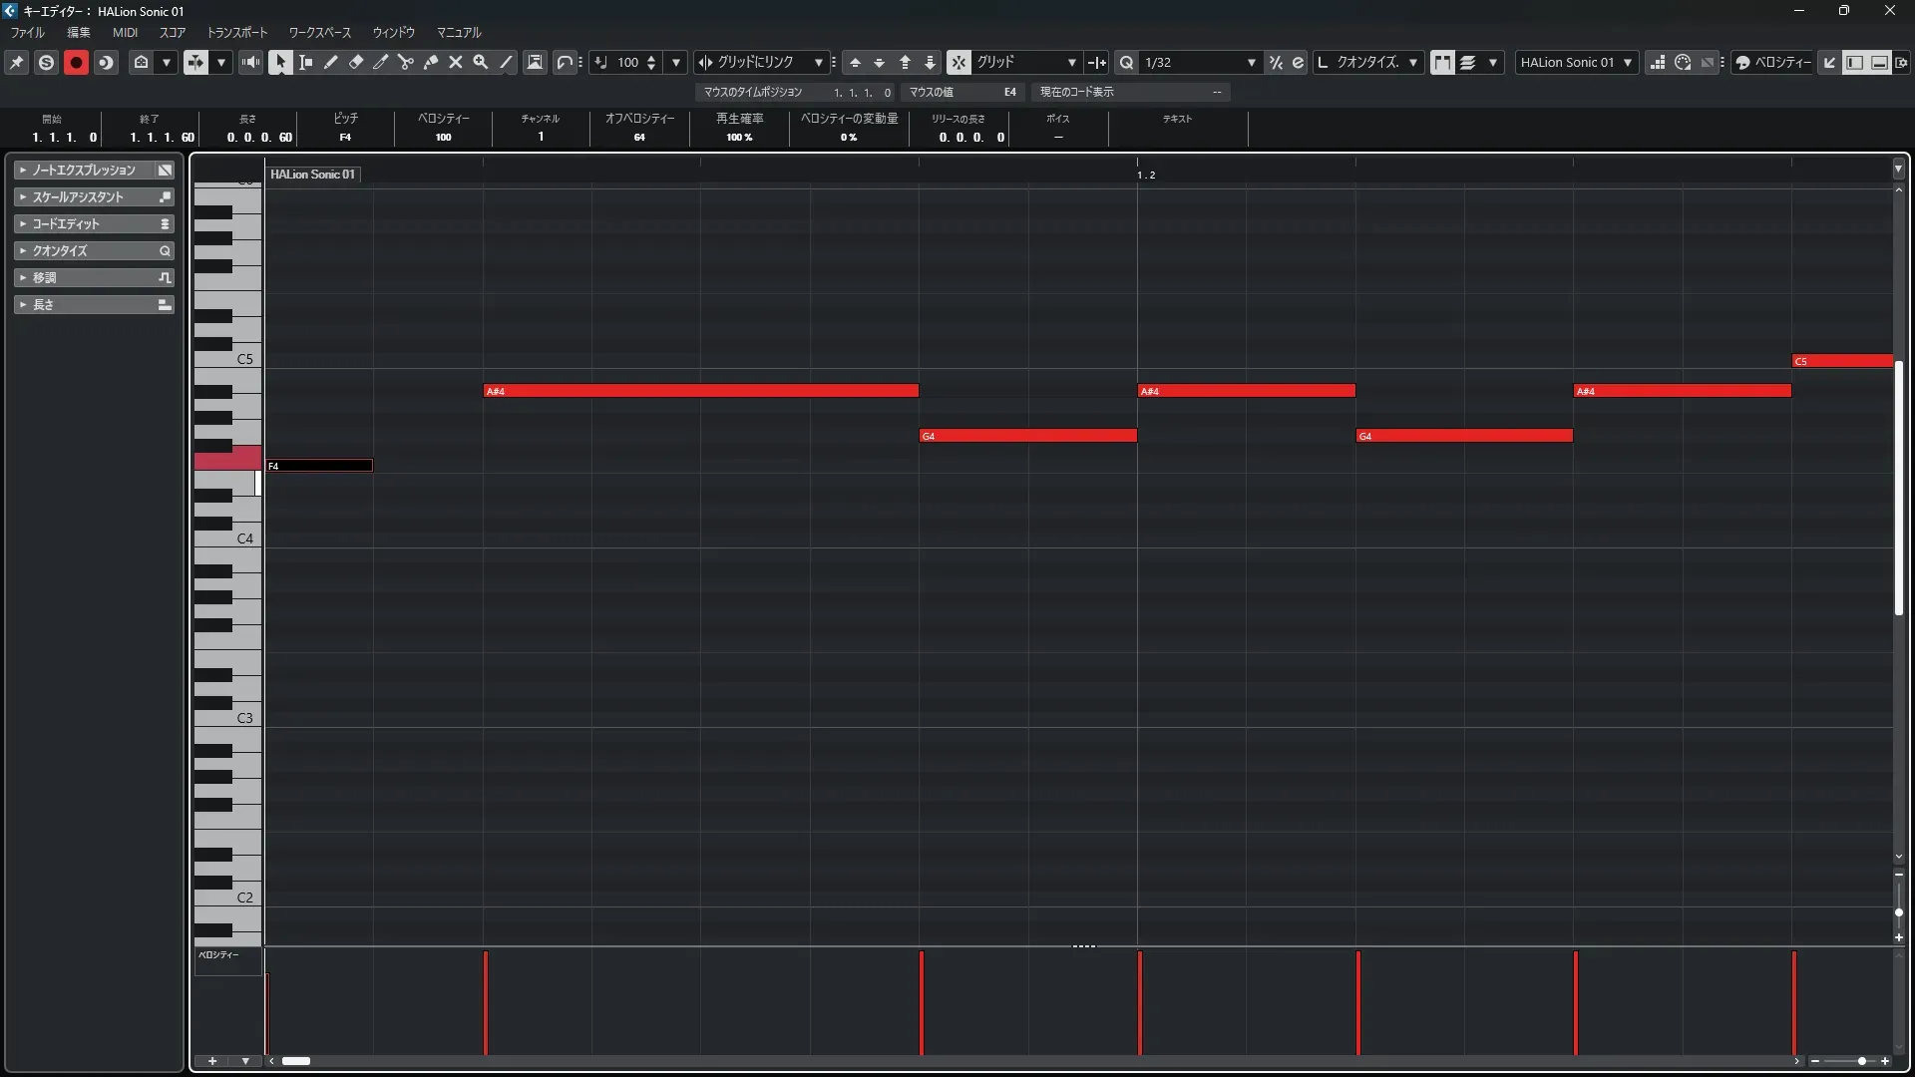
Task: Open the MIDI menu
Action: pyautogui.click(x=125, y=32)
